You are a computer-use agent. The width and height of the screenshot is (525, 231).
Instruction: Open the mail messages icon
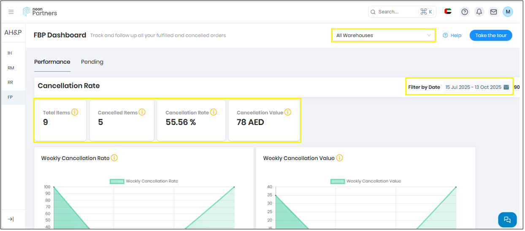click(493, 12)
